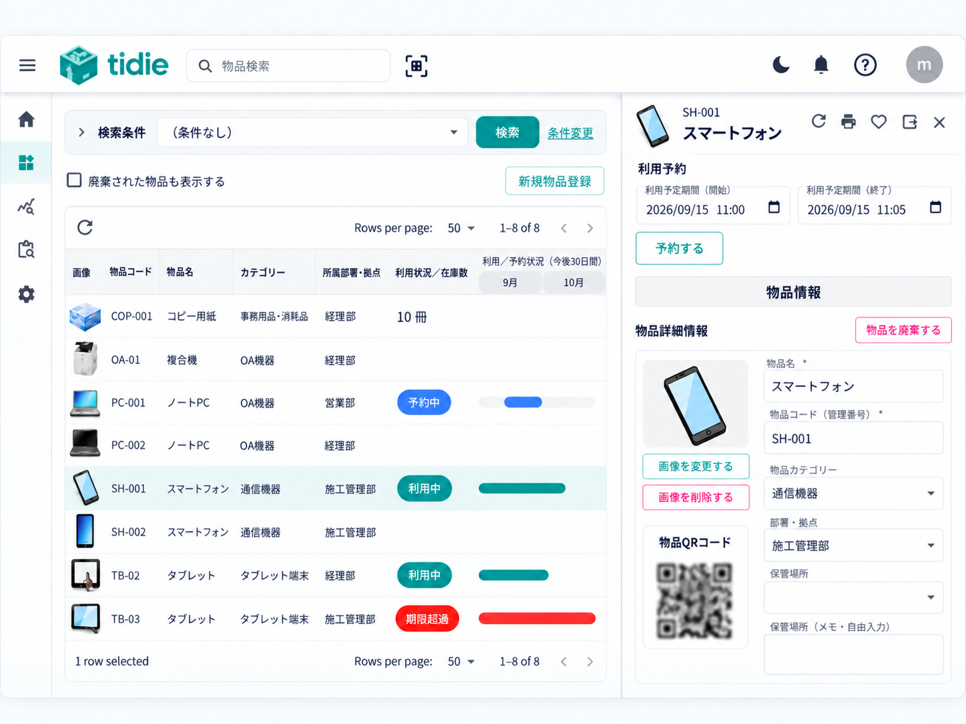
Task: Click the 検索 button
Action: pyautogui.click(x=507, y=132)
